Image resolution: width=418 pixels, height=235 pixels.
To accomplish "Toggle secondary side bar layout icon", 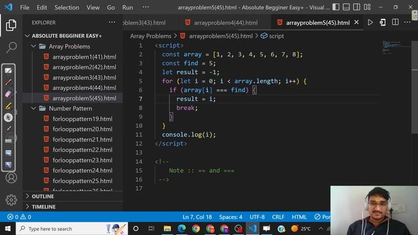I will 357,7.
